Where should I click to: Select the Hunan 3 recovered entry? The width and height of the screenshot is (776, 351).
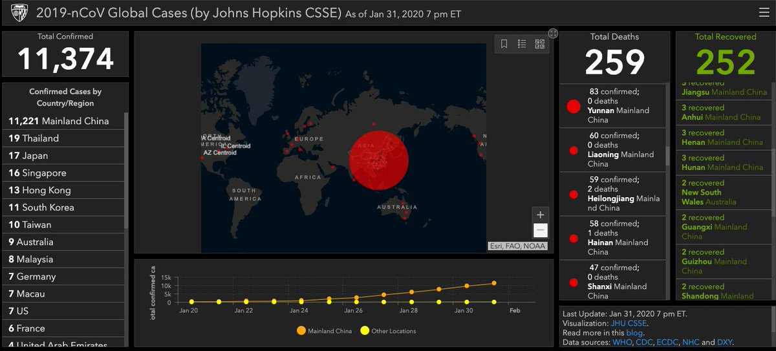[724, 162]
